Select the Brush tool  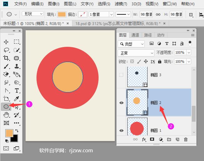[x=6, y=66]
